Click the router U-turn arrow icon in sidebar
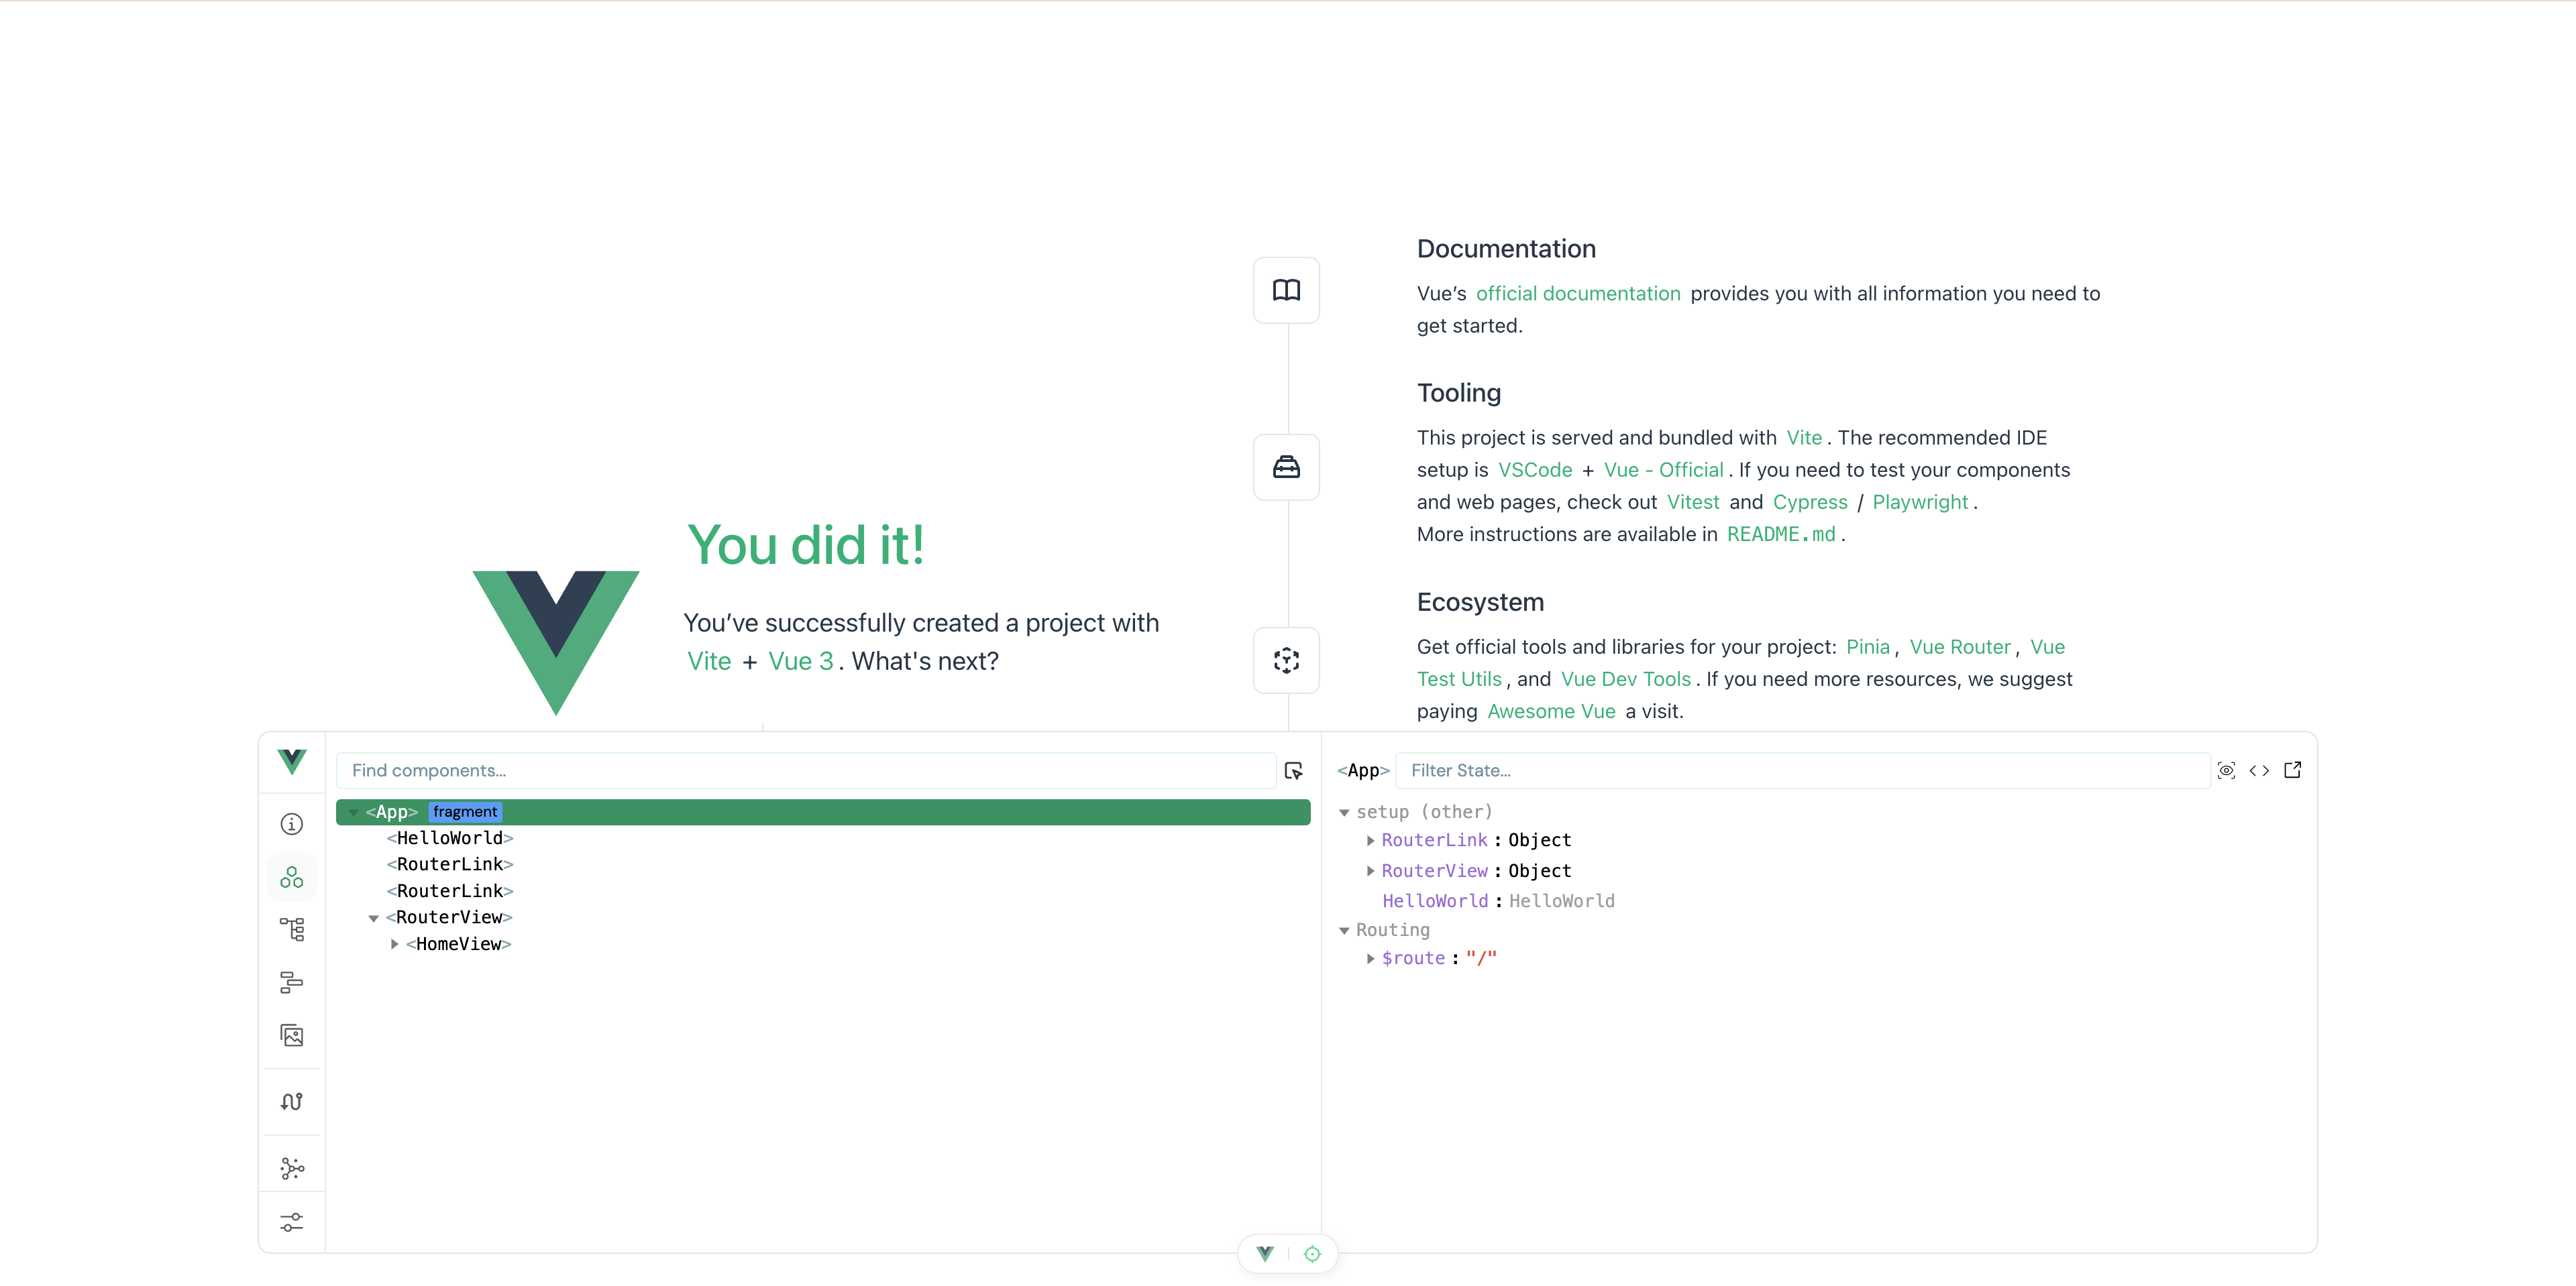This screenshot has height=1286, width=2576. pos(291,1100)
